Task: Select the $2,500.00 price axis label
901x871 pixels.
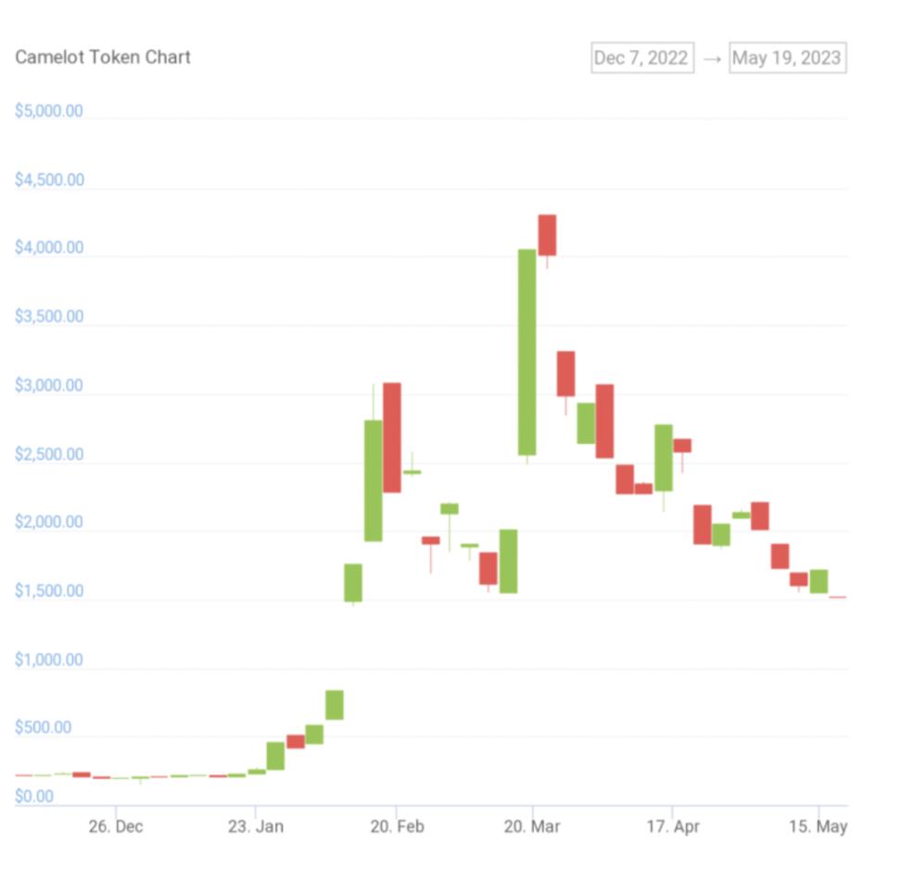Action: 49,454
